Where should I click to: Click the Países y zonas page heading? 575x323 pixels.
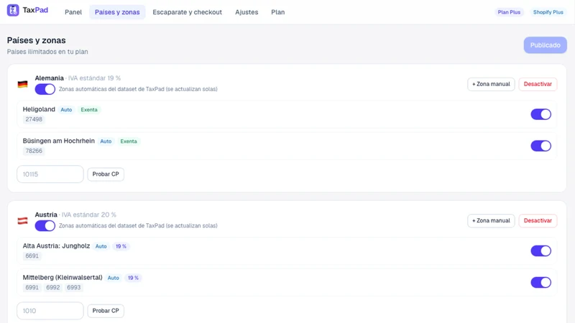(x=37, y=40)
